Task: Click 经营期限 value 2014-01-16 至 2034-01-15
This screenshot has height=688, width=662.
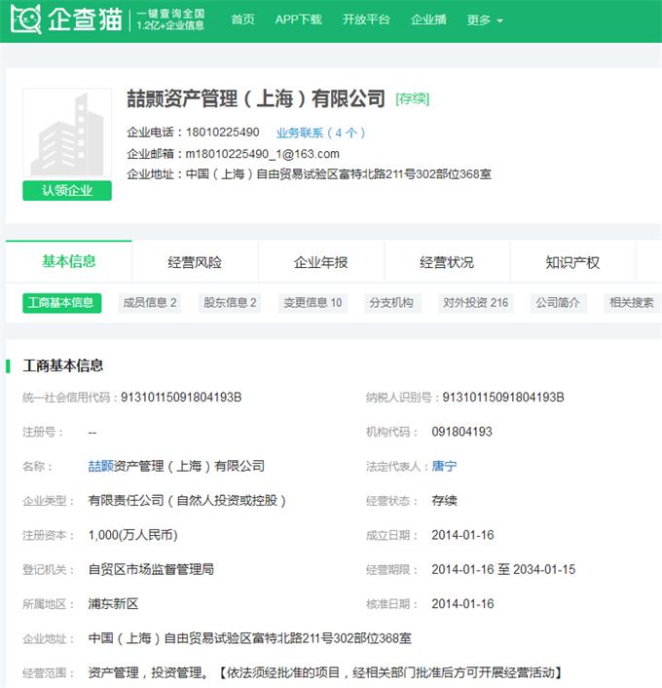Action: pos(503,569)
